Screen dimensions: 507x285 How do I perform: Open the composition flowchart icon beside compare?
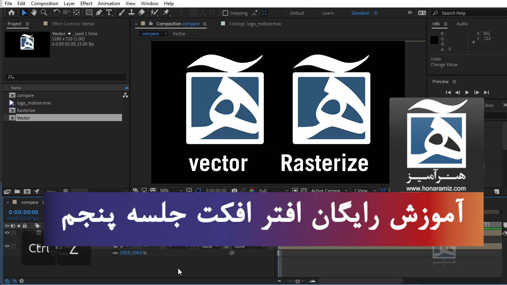[125, 95]
